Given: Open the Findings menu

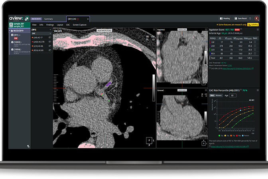Looking at the screenshot, I should point(50,24).
